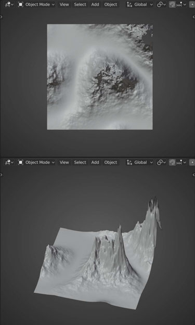The height and width of the screenshot is (325, 195).
Task: Open Object menu in bottom viewport header
Action: tap(111, 162)
